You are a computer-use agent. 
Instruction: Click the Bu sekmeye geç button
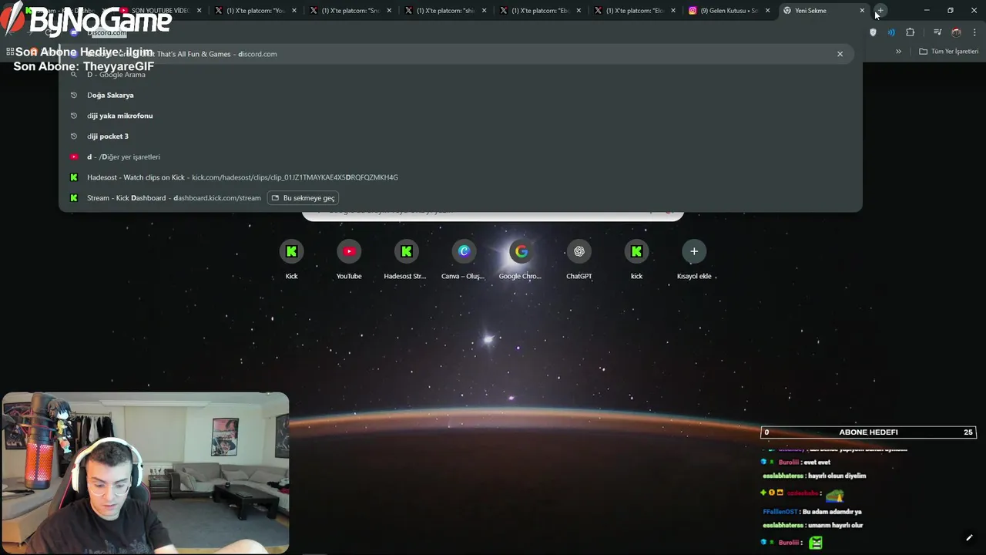(x=303, y=198)
